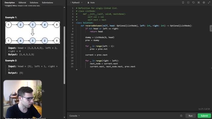
Task: Format code with the curly braces icon
Action: pyautogui.click(x=188, y=3)
